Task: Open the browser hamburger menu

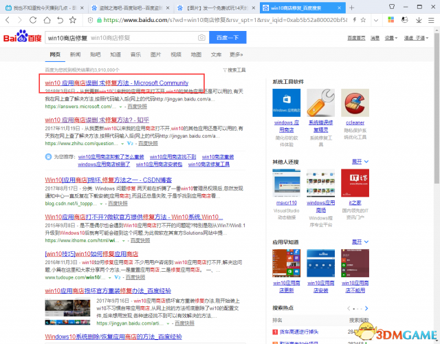Action: (x=431, y=20)
